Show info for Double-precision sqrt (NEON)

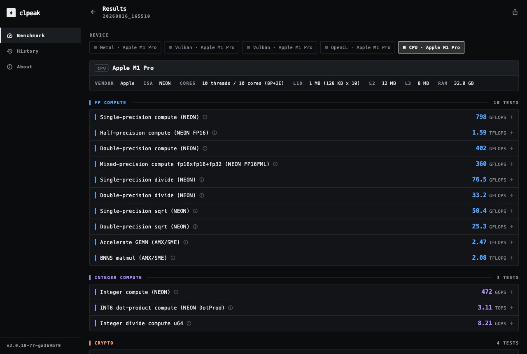[x=195, y=227]
